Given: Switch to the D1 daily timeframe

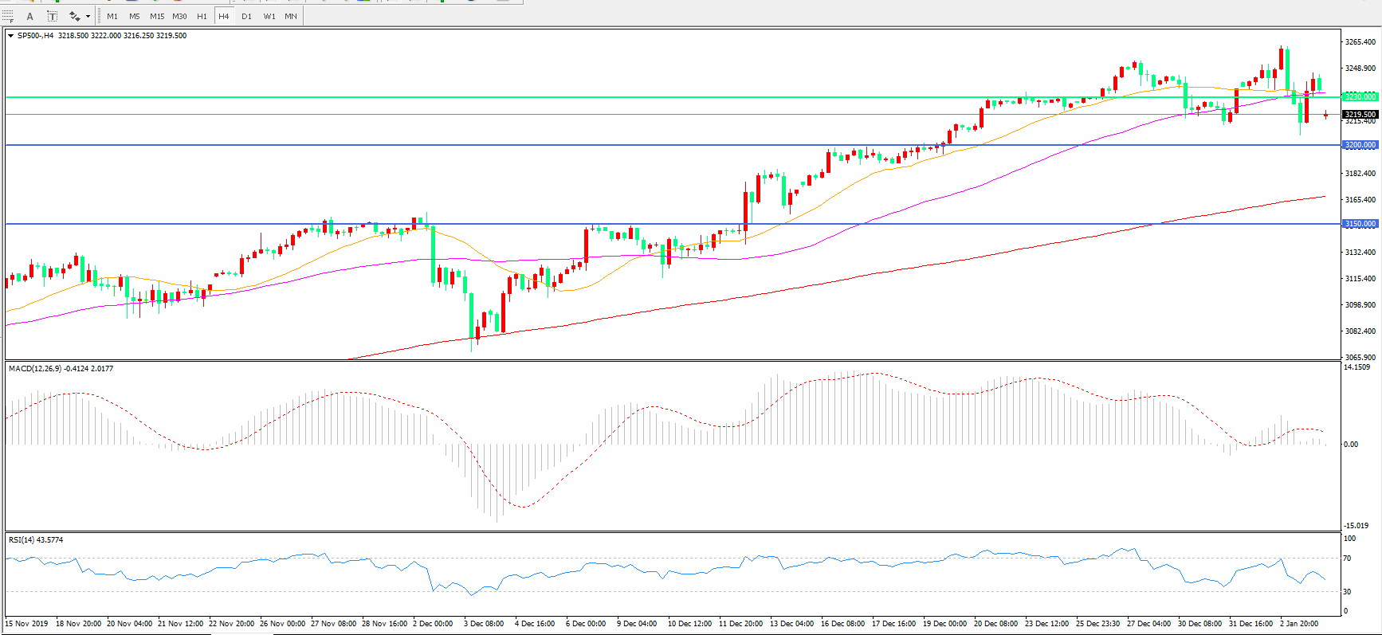Looking at the screenshot, I should [246, 16].
